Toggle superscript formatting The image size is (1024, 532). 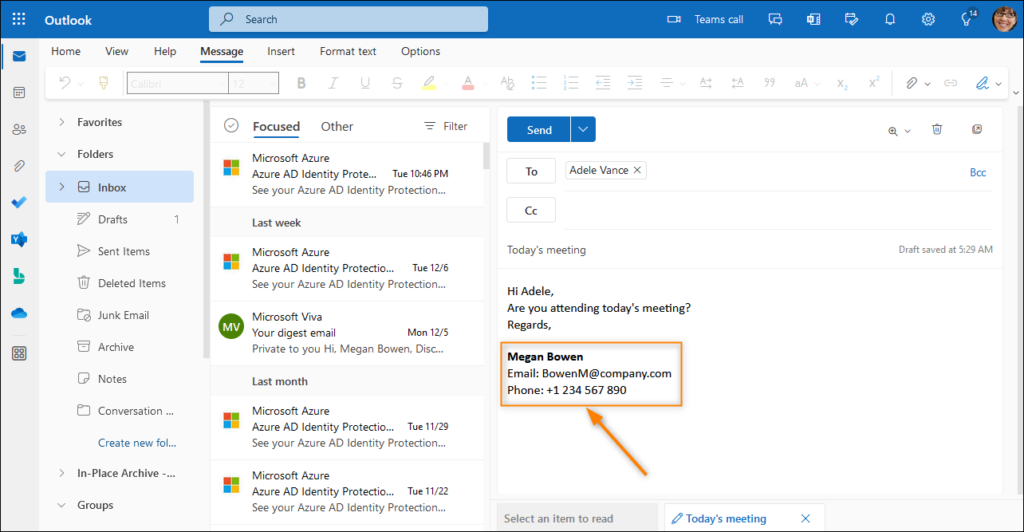874,82
